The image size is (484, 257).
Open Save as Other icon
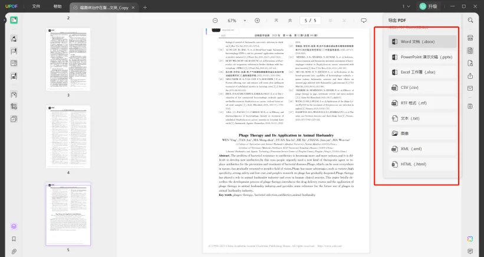pyautogui.click(x=470, y=106)
